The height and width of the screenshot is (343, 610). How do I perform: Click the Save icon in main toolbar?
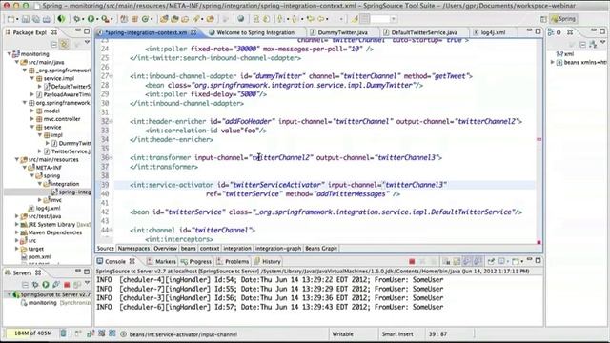coord(26,19)
